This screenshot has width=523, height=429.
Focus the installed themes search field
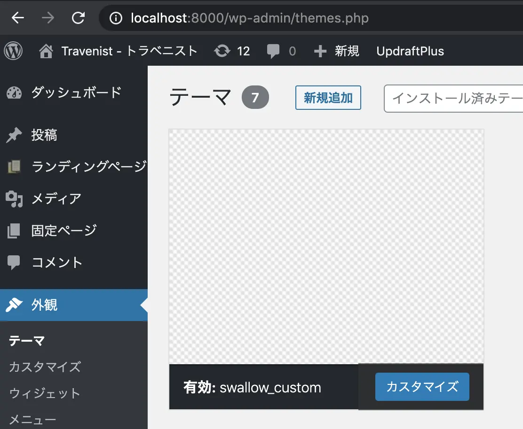point(453,99)
